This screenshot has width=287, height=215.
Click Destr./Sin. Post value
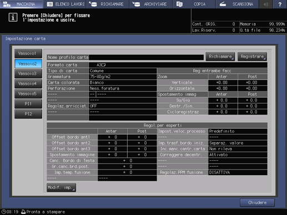click(x=253, y=106)
